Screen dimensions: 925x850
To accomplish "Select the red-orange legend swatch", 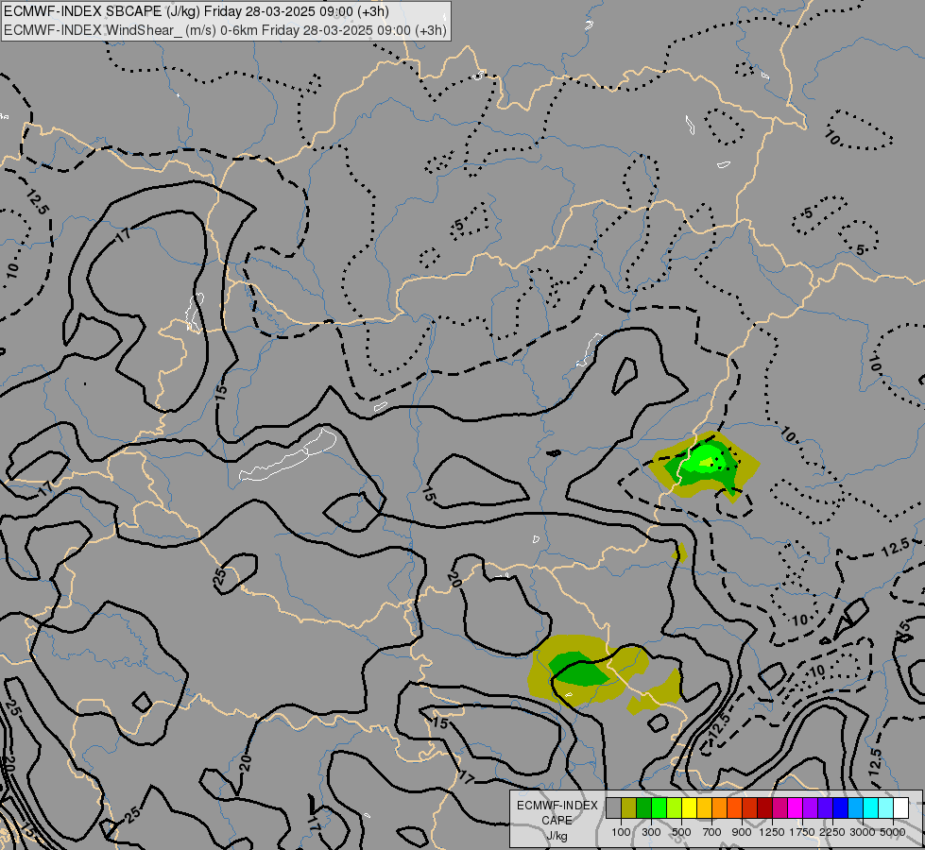I will click(x=734, y=808).
